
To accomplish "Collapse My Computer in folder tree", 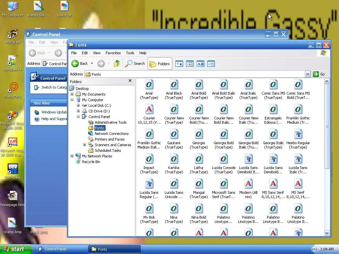I will coord(72,100).
